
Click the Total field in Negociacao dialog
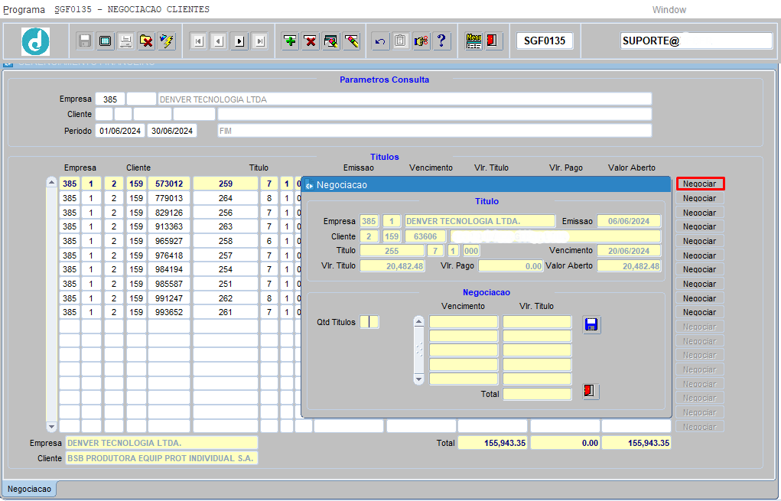537,395
